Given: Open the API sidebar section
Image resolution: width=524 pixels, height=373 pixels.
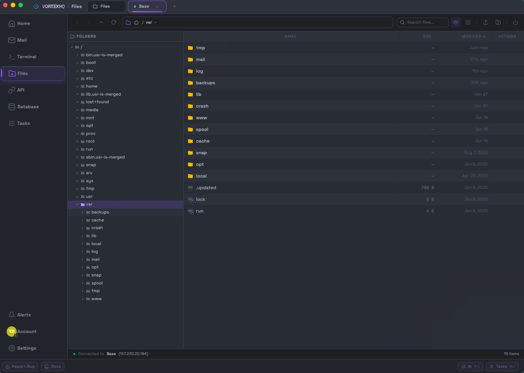Looking at the screenshot, I should tap(16, 90).
